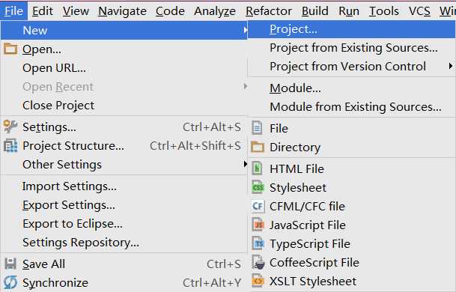The image size is (456, 292).
Task: Expand the Open Recent submenu arrow
Action: (x=245, y=86)
